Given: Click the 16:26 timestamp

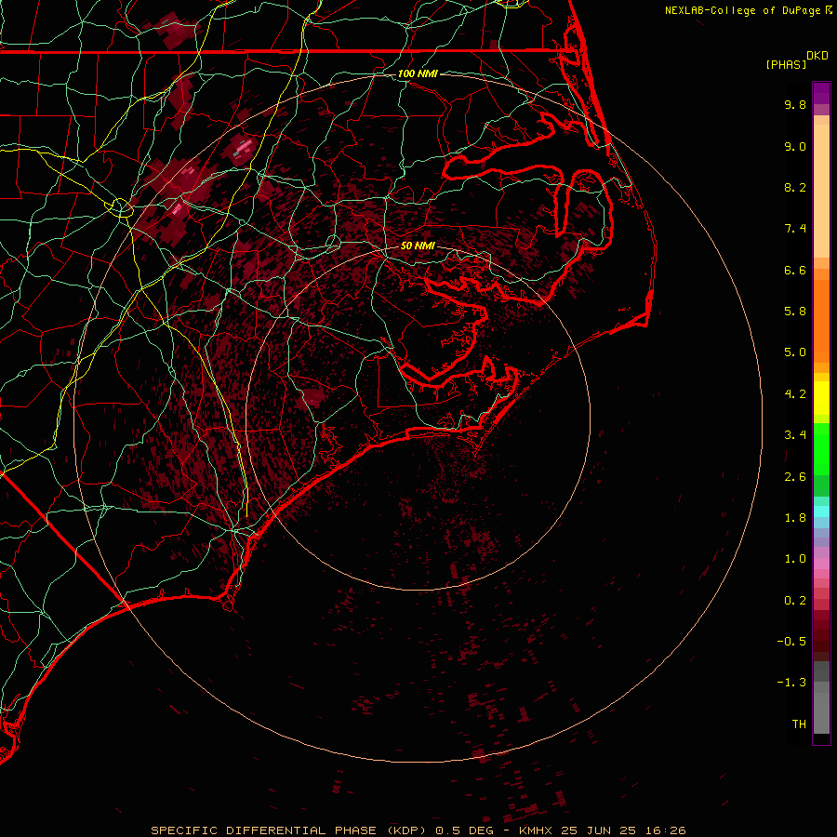Looking at the screenshot, I should click(x=666, y=830).
